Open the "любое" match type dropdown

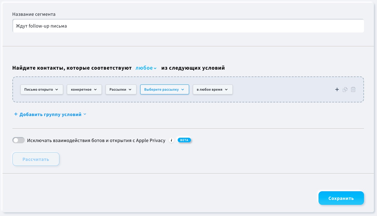pos(146,68)
